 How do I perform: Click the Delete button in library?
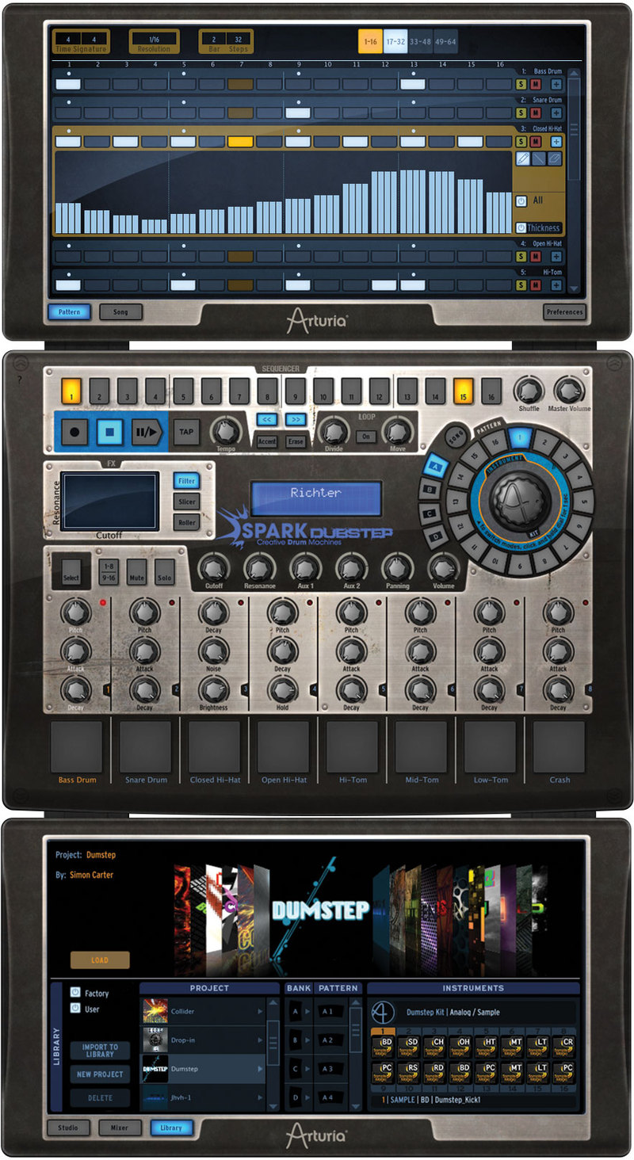coord(101,1097)
